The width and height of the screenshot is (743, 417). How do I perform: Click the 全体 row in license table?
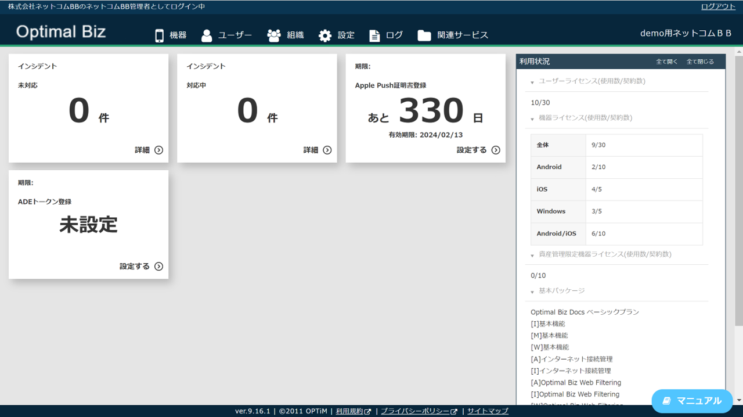point(616,145)
